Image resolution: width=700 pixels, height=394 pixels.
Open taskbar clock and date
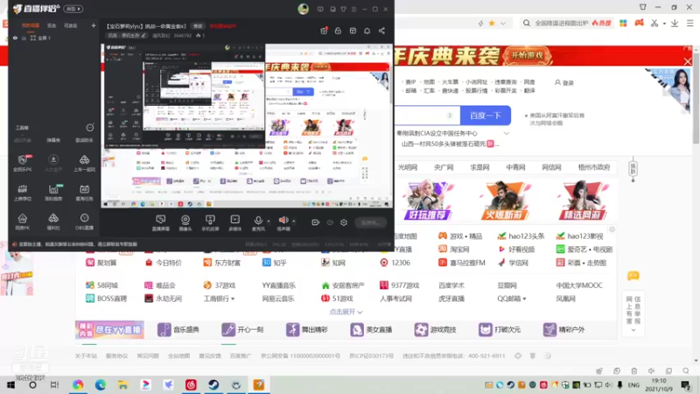point(659,384)
